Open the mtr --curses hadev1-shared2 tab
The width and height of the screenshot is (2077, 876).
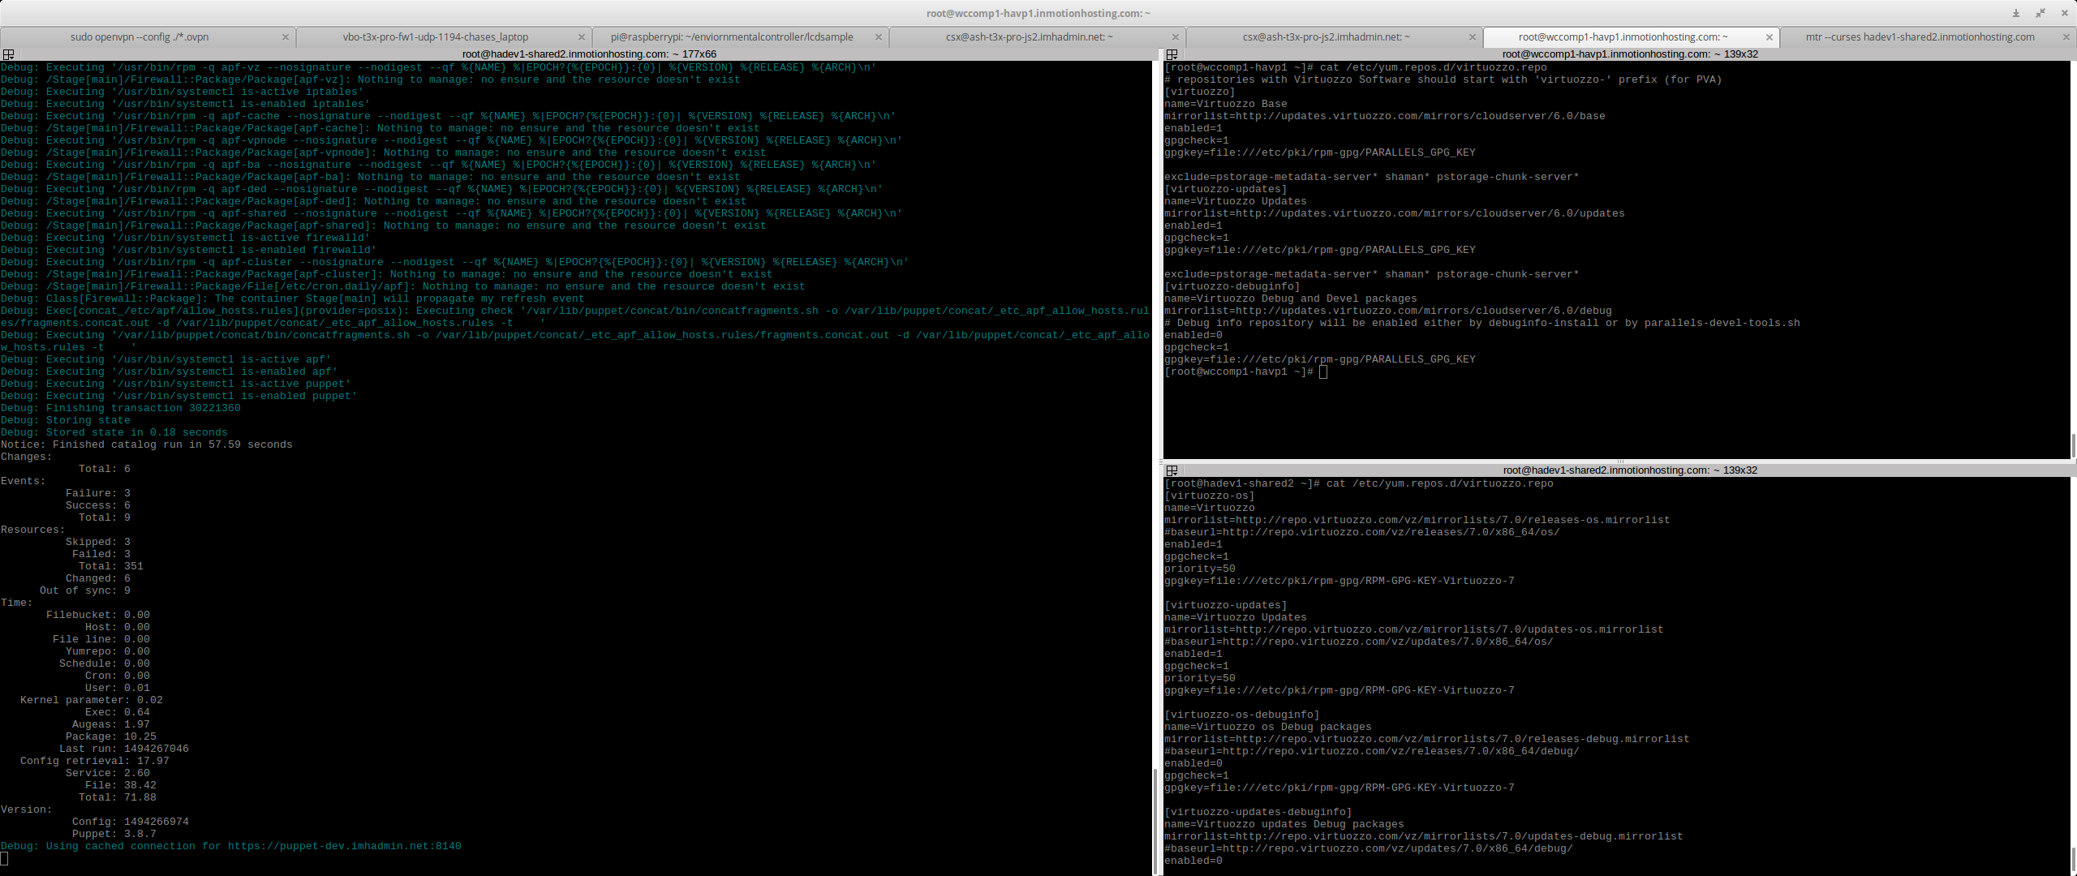[x=1920, y=37]
